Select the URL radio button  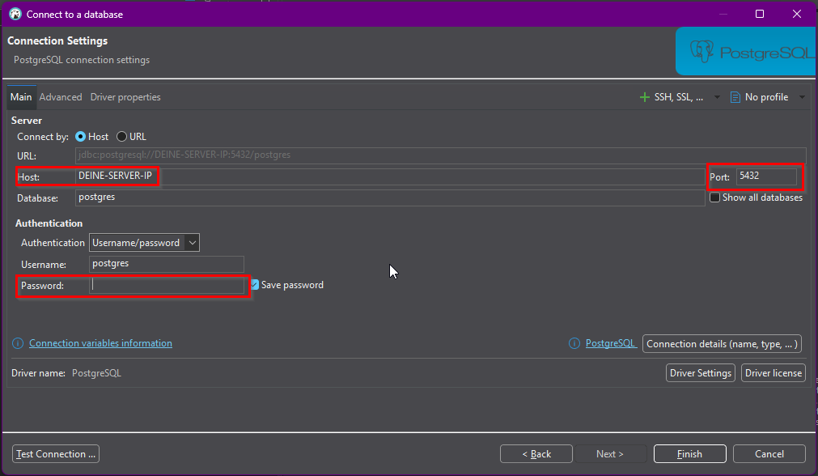122,137
